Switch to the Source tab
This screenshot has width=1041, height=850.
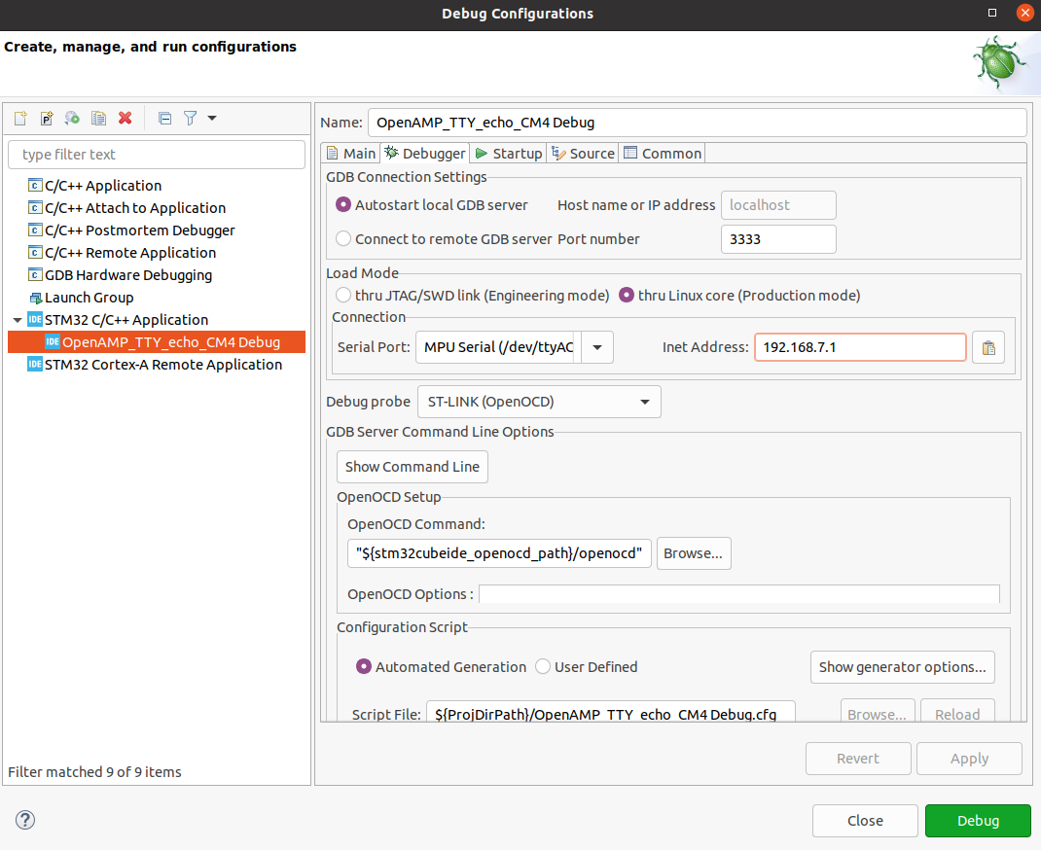[583, 154]
